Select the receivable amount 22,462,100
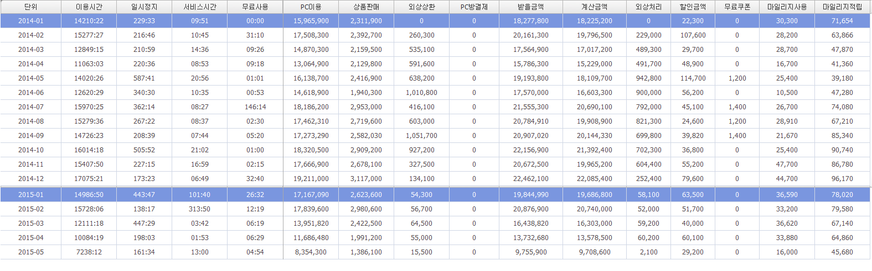Screen dimensions: 872x271 (531, 179)
